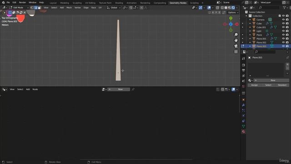Image resolution: width=291 pixels, height=164 pixels.
Task: Toggle viewport overlays
Action: pos(209,8)
